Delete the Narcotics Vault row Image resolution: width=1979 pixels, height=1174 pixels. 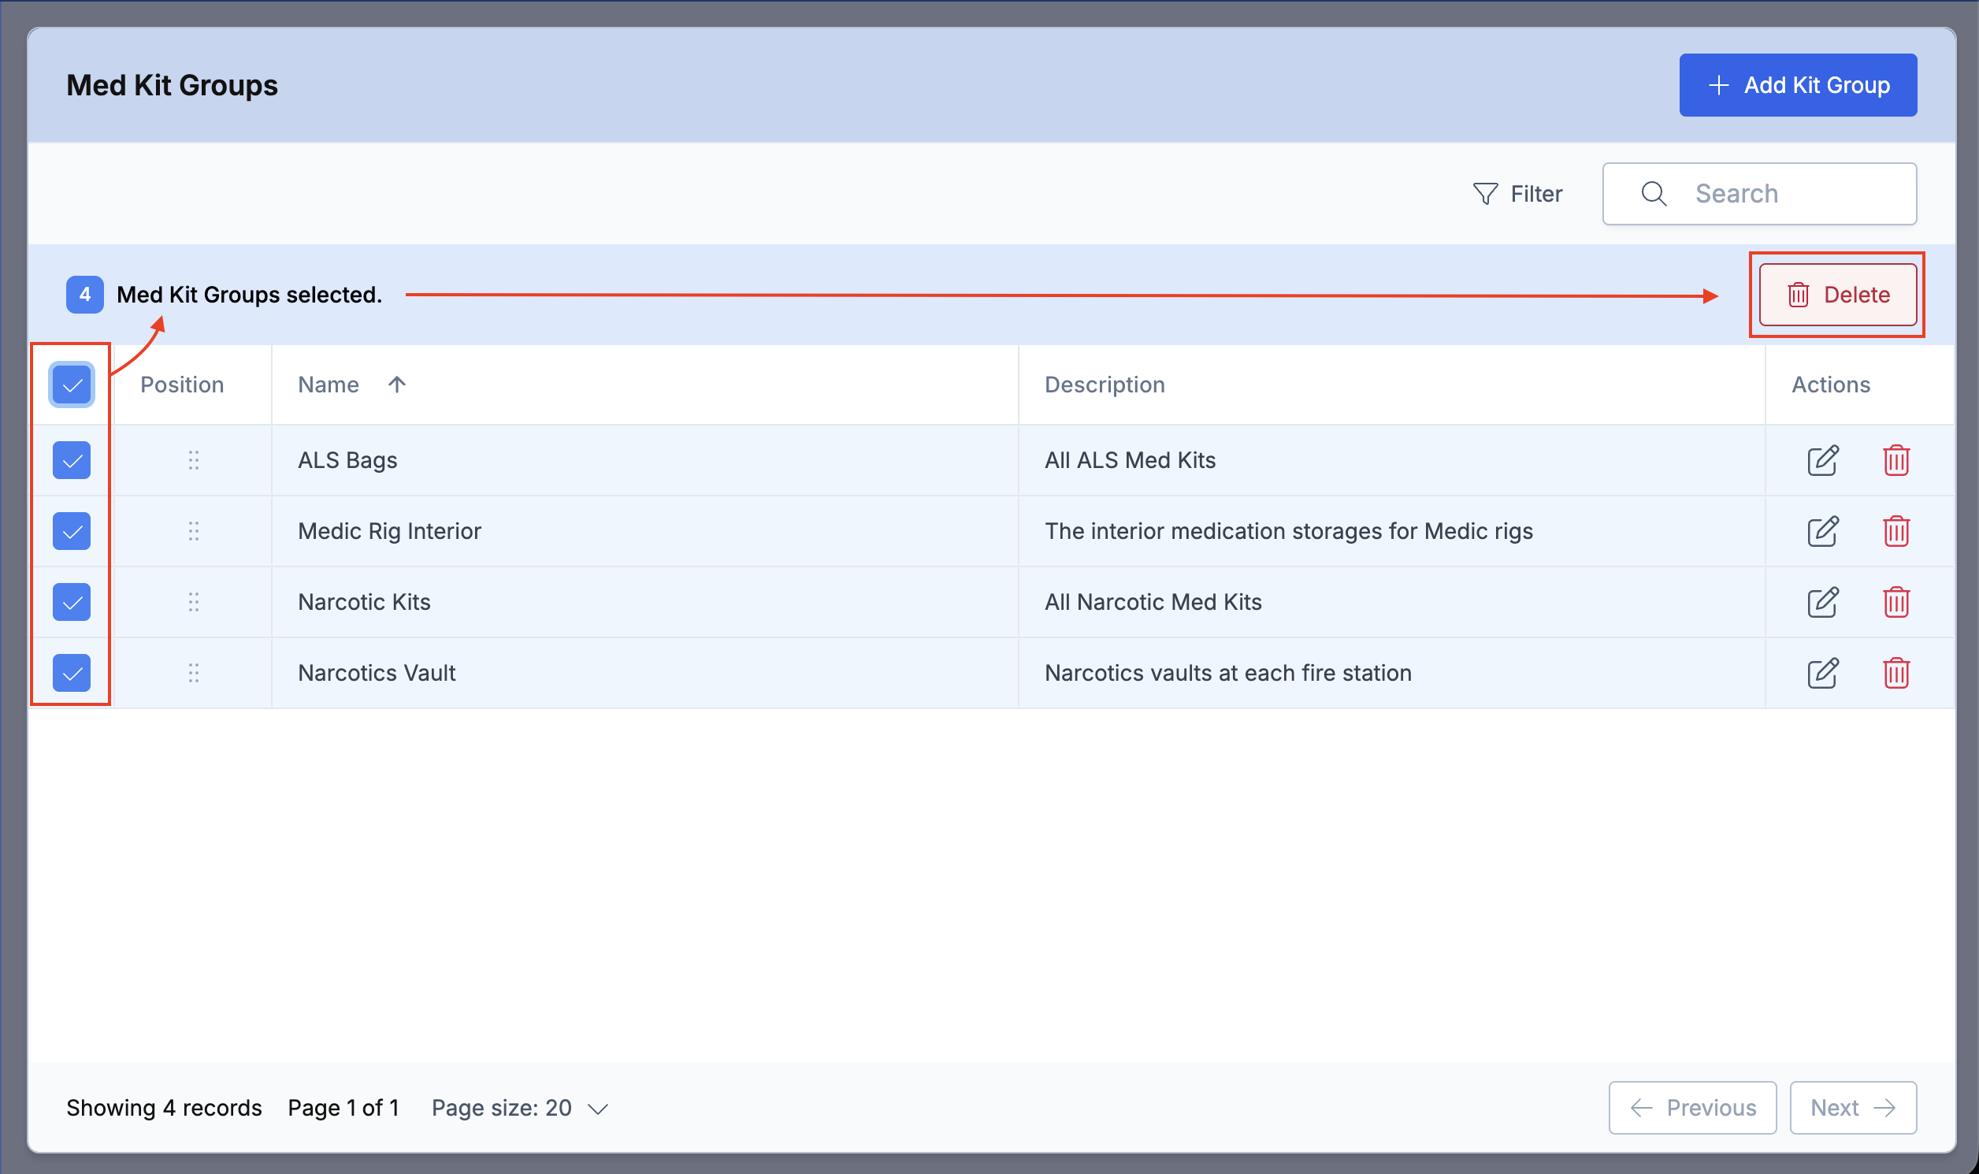pos(1896,672)
